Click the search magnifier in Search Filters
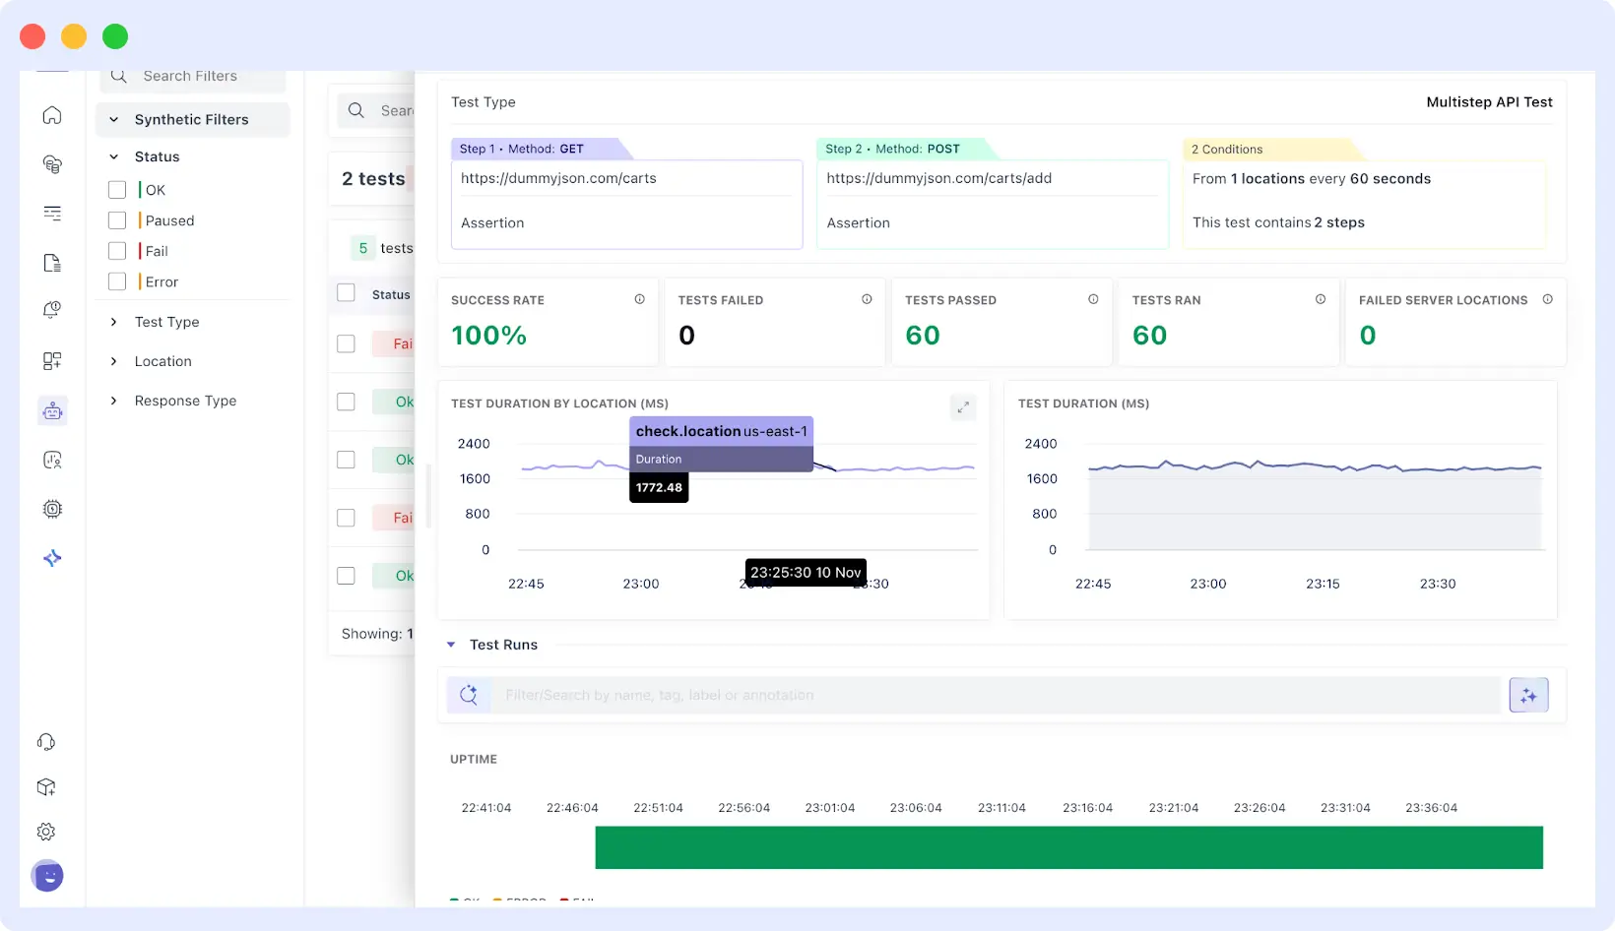This screenshot has height=931, width=1615. (x=118, y=75)
